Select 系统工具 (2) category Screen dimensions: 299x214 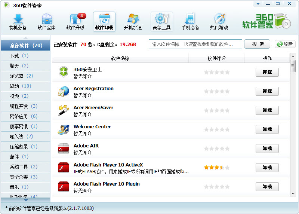pos(25,167)
